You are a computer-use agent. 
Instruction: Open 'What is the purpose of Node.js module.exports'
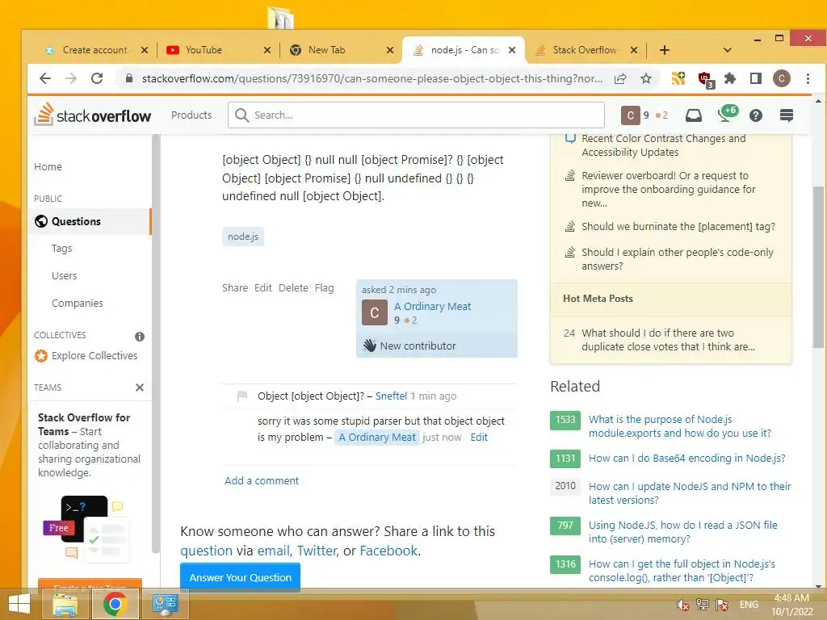point(680,426)
